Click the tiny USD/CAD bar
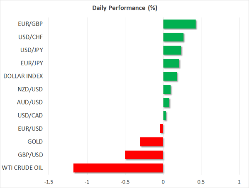The width and height of the screenshot is (249, 188). (165, 115)
